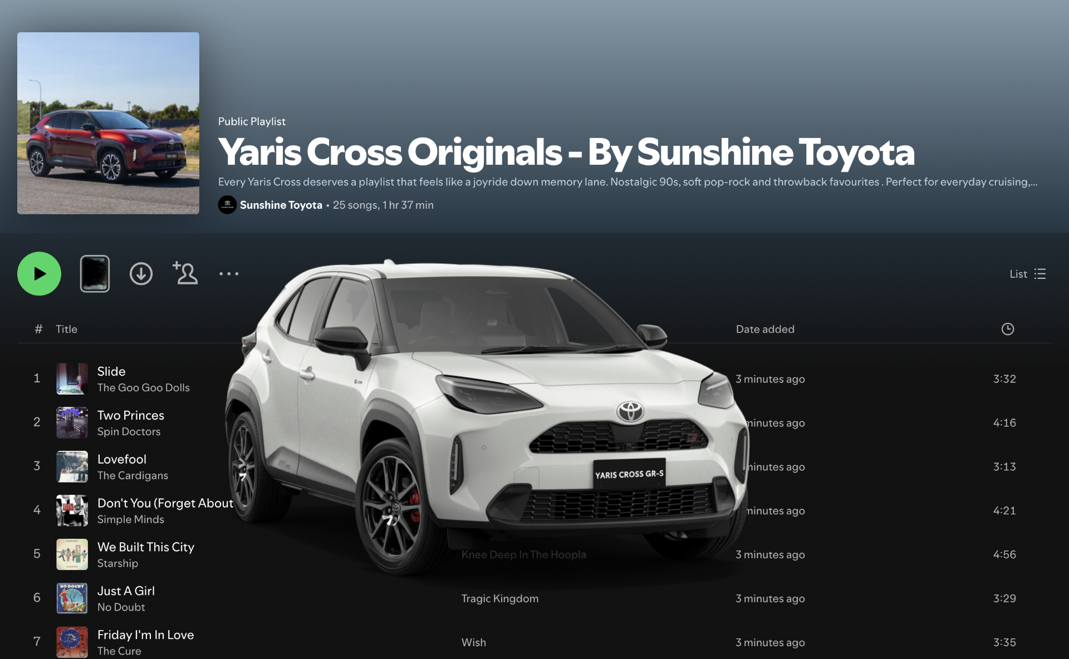Play the Yaris Cross Originals playlist
1069x659 pixels.
[39, 273]
